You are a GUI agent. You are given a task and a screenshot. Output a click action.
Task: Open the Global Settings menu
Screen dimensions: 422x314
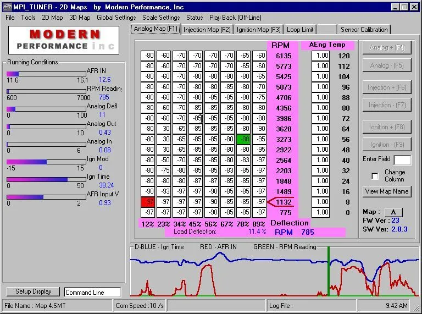[116, 18]
